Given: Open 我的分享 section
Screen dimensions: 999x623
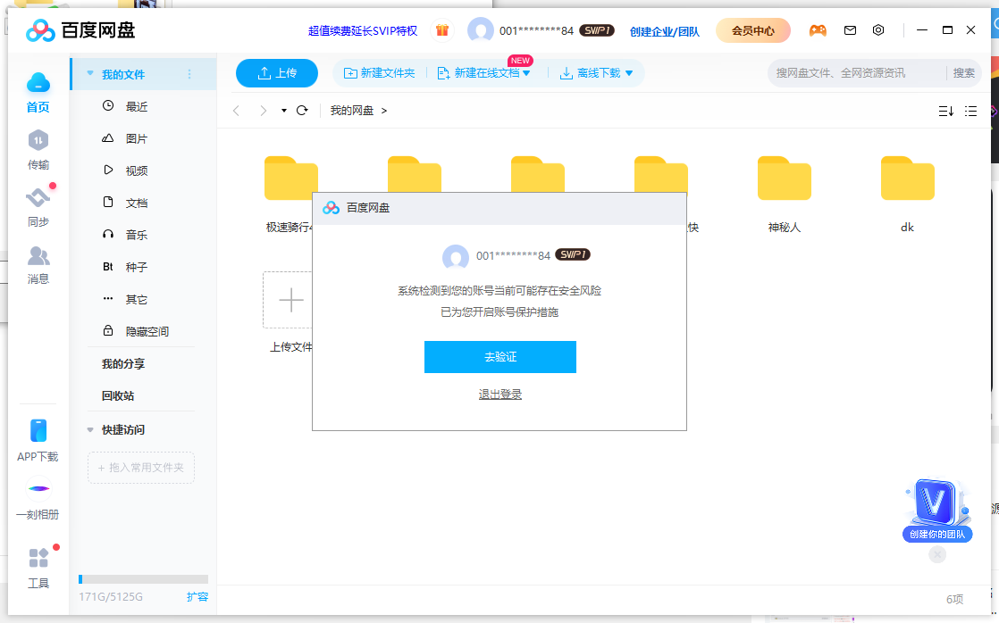Looking at the screenshot, I should (x=123, y=363).
